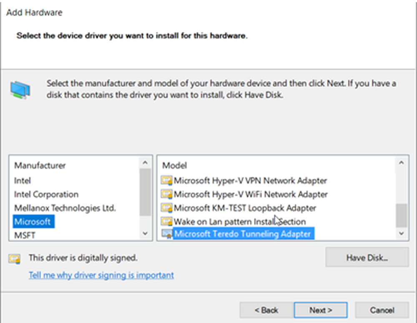Select MSFT in the Manufacturer list
The height and width of the screenshot is (323, 417).
pos(25,235)
